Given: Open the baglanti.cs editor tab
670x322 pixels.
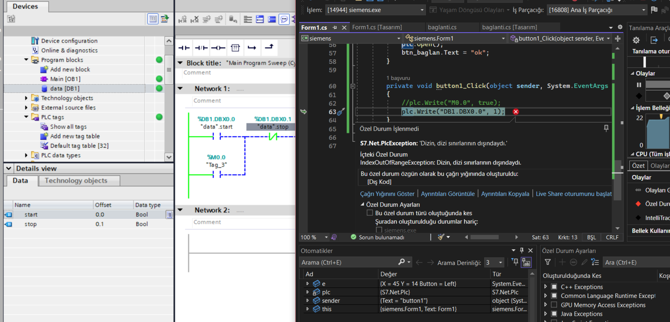Looking at the screenshot, I should pyautogui.click(x=442, y=27).
